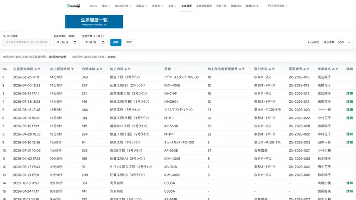Sort 加工指示書管理番号 descending with the down arrow
Image resolution: width=356 pixels, height=200 pixels.
(243, 69)
